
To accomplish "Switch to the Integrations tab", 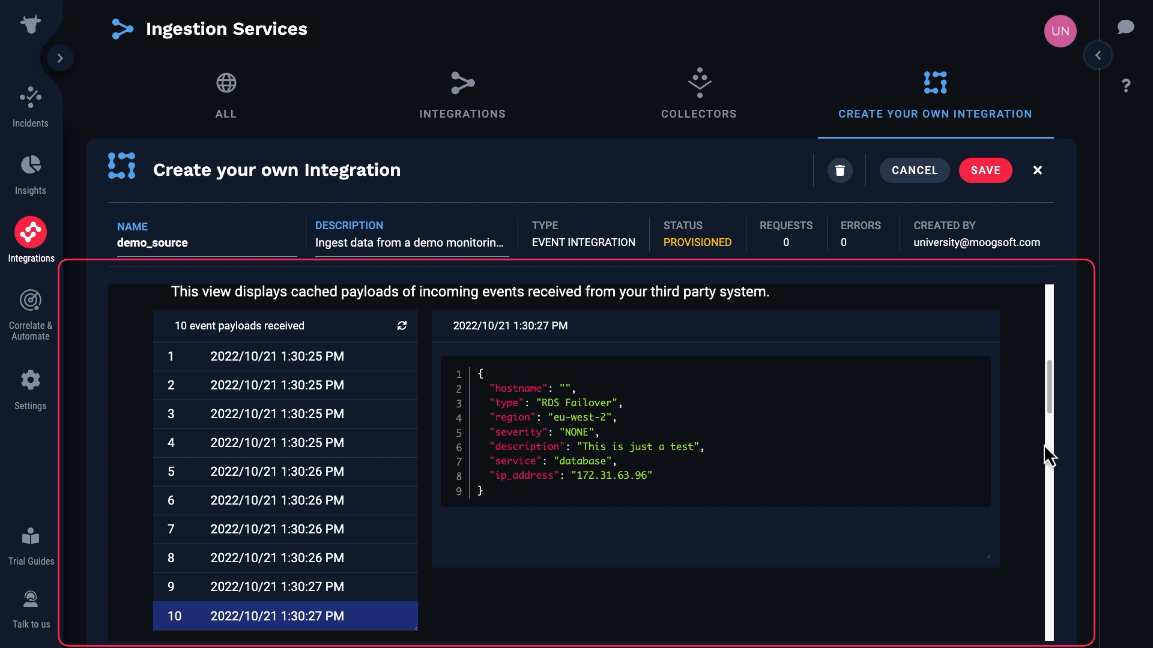I will tap(462, 96).
